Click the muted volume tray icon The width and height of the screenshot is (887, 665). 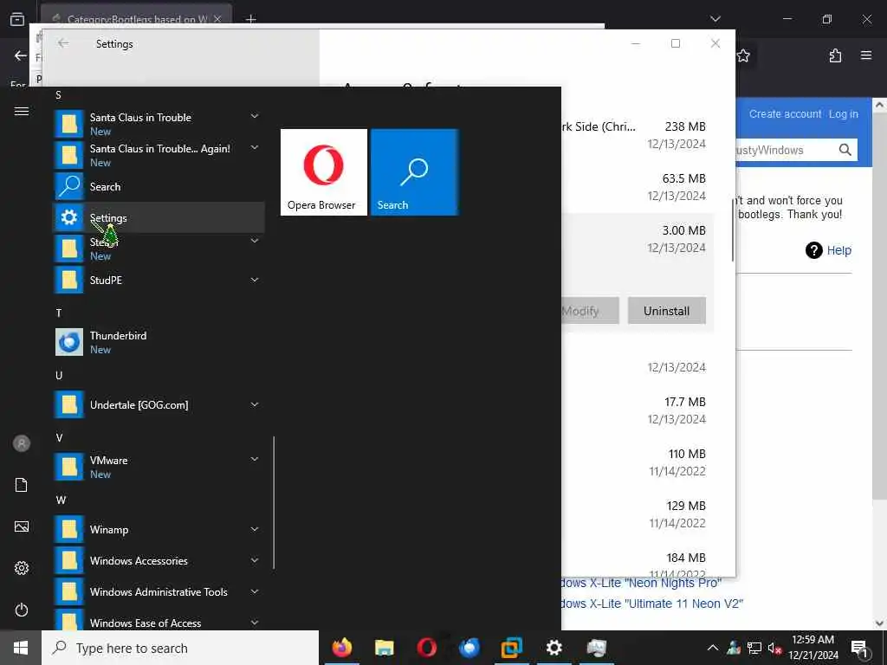(774, 648)
